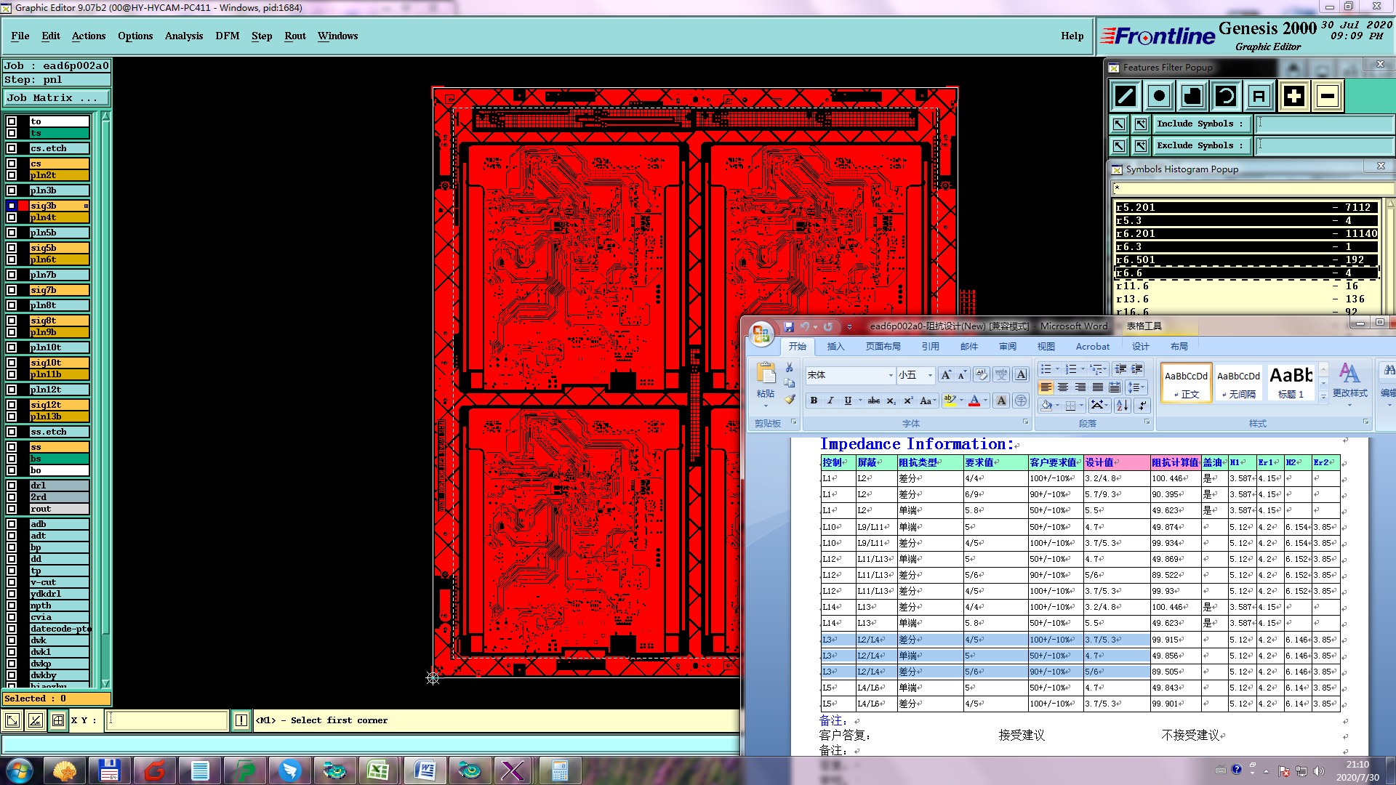
Task: Toggle the text feature filter icon
Action: (x=1259, y=96)
